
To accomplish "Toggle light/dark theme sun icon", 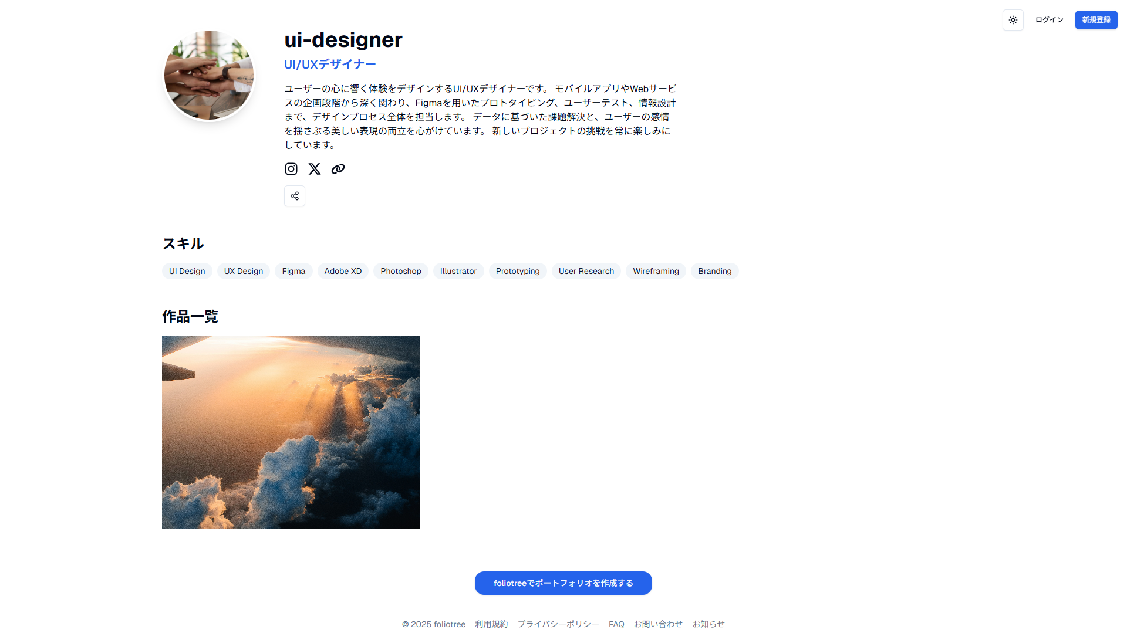I will coord(1013,20).
